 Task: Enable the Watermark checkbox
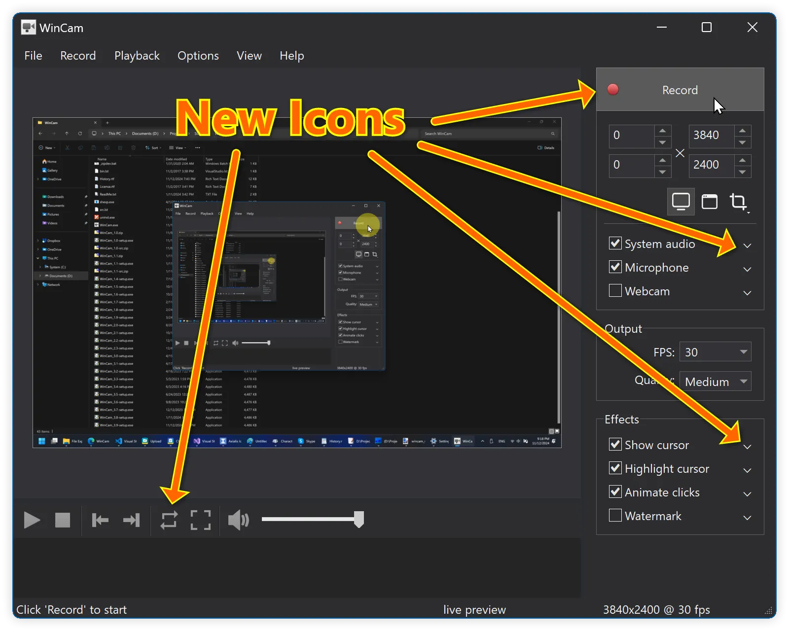pos(615,516)
